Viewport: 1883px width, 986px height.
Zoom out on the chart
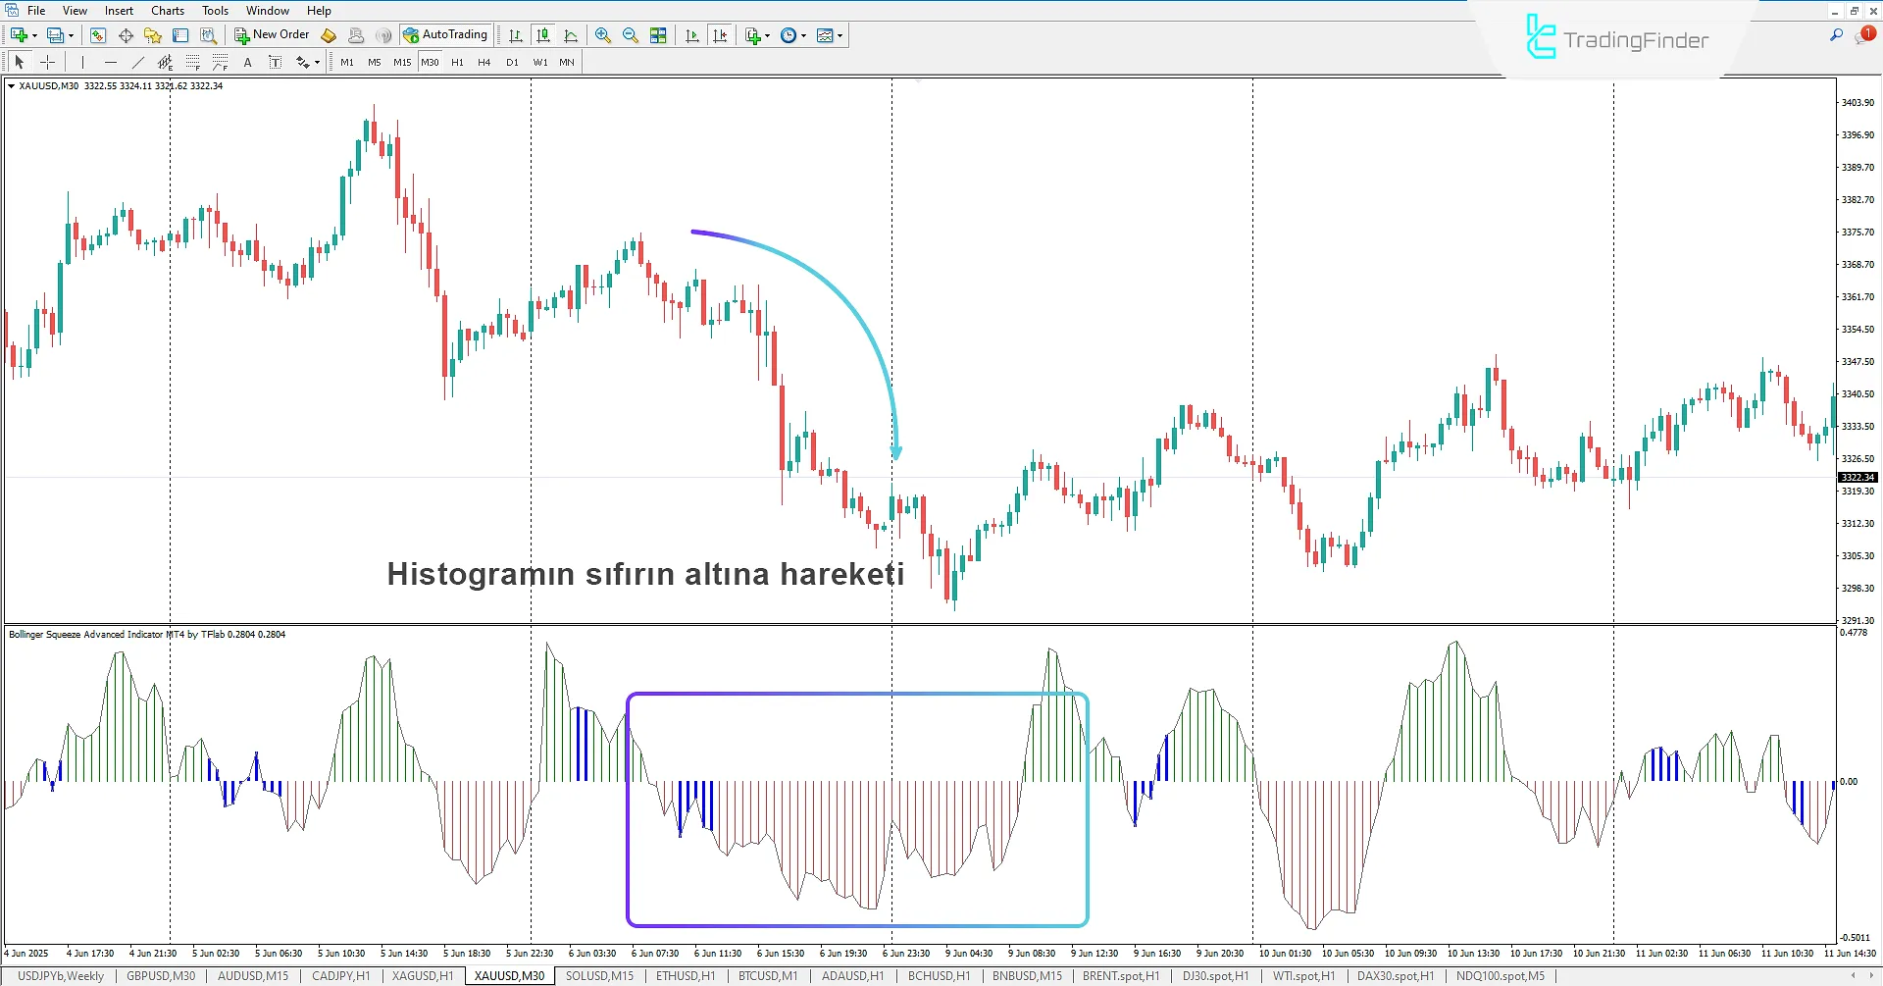pos(631,35)
